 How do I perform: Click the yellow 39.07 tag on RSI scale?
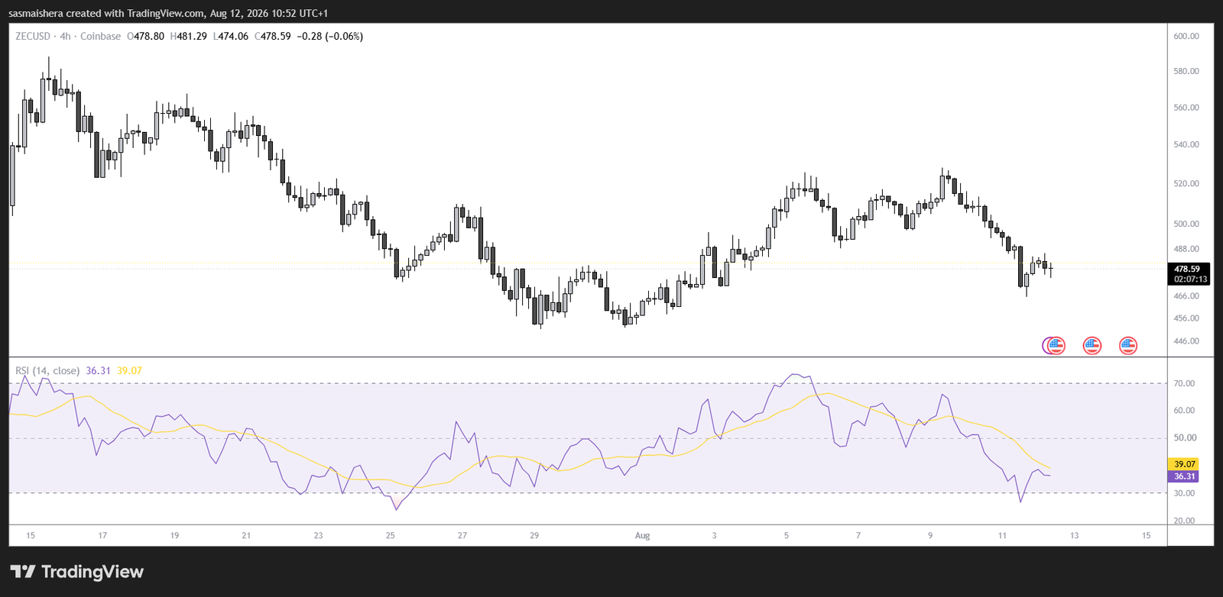pos(1184,464)
